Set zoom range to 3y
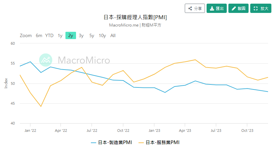This screenshot has width=276, height=157. tap(81, 35)
